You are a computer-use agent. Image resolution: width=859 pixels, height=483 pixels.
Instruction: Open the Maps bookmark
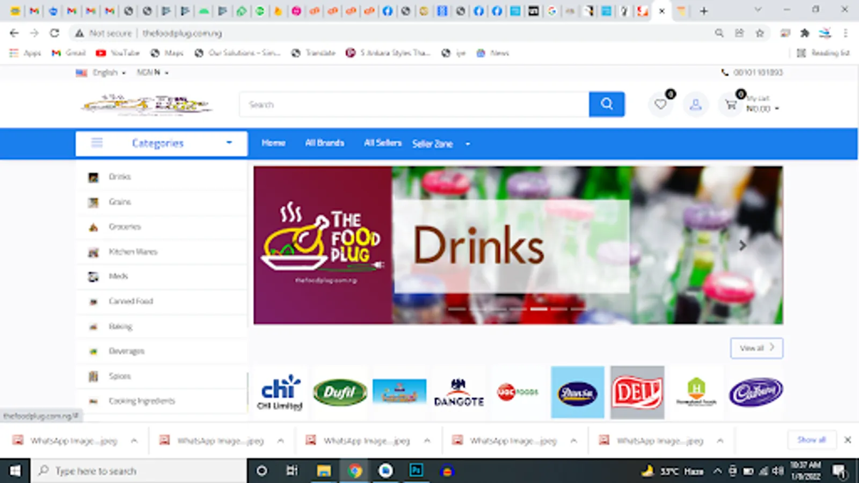coord(167,53)
